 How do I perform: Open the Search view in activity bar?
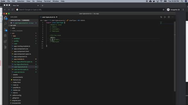coord(5,24)
